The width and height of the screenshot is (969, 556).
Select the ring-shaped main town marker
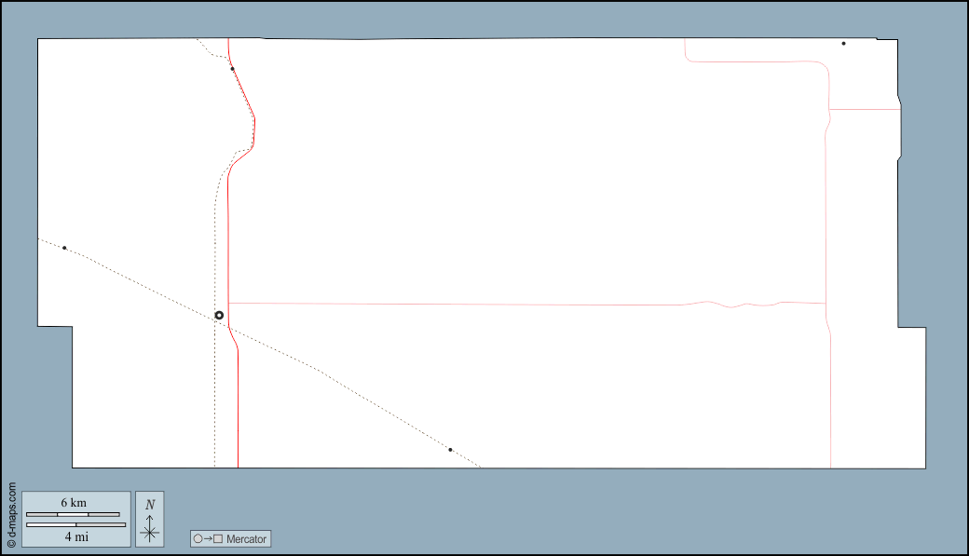219,316
